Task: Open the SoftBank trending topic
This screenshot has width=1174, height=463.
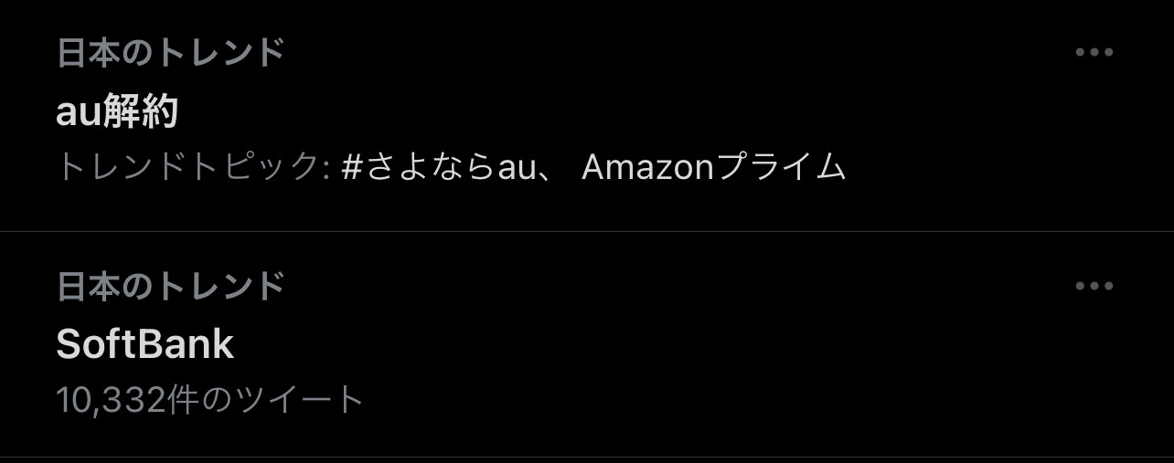Action: click(x=145, y=344)
